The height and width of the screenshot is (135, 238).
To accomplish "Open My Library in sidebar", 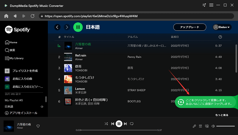I will pyautogui.click(x=14, y=58).
